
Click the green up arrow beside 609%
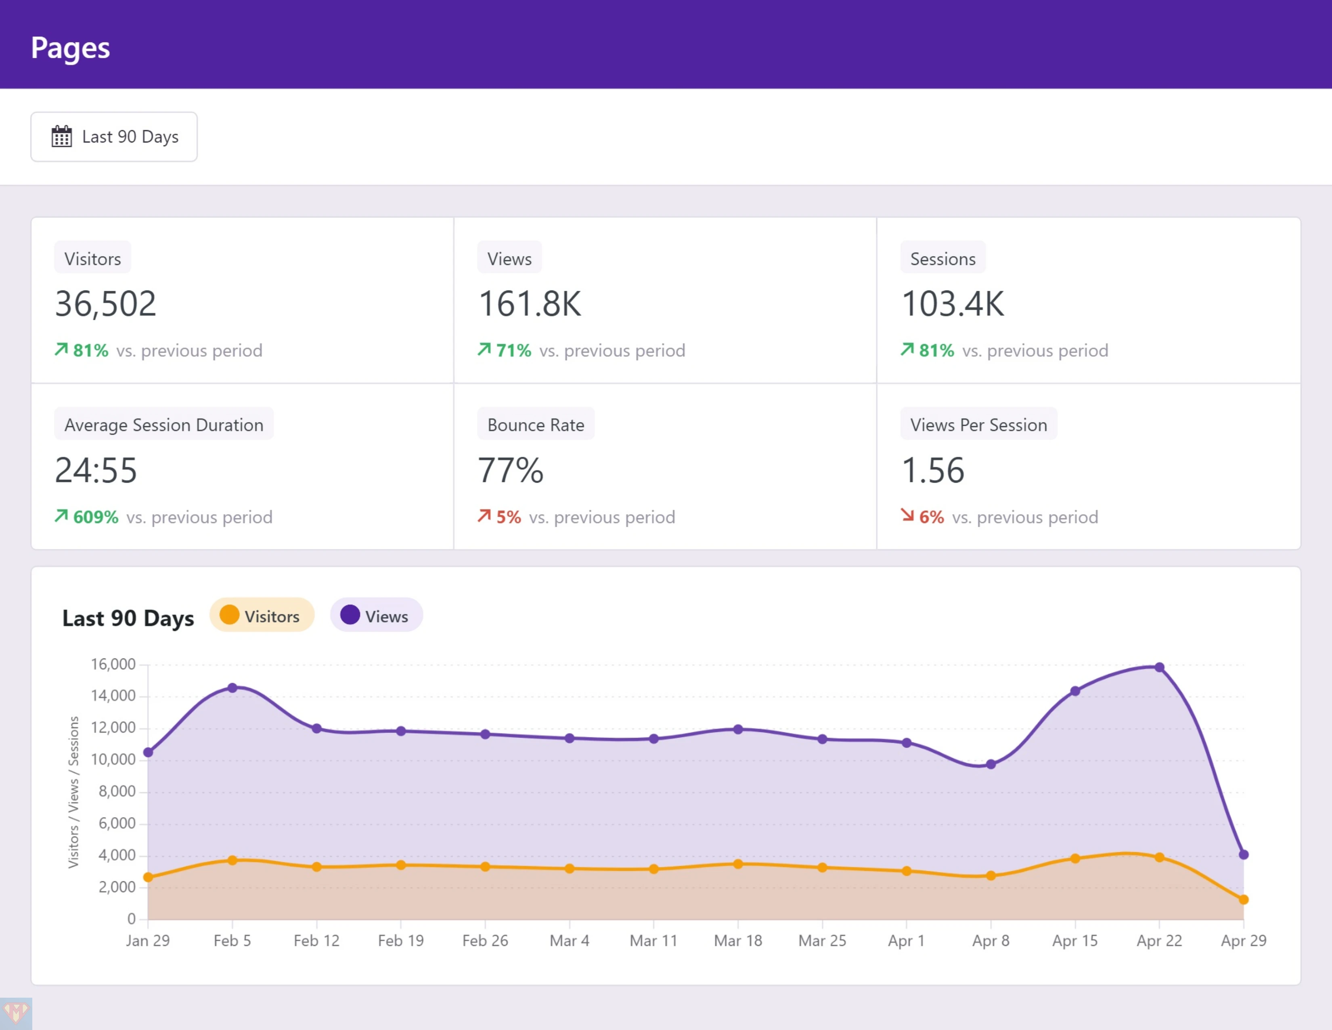pos(61,516)
